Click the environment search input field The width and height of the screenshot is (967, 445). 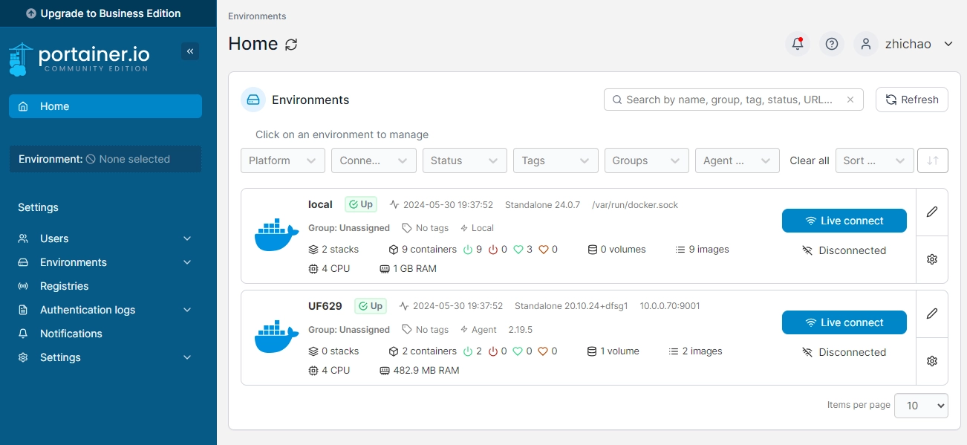click(x=728, y=100)
